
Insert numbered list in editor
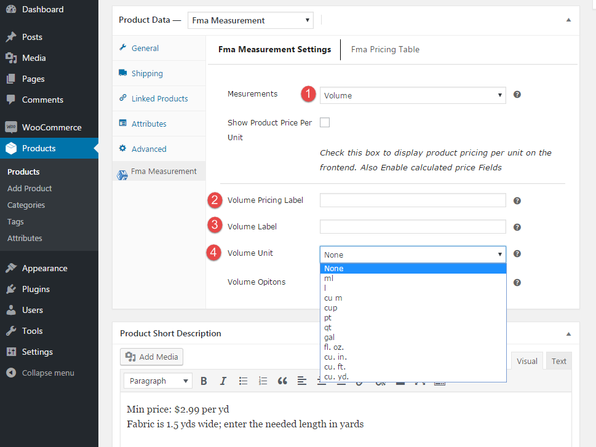pyautogui.click(x=263, y=381)
